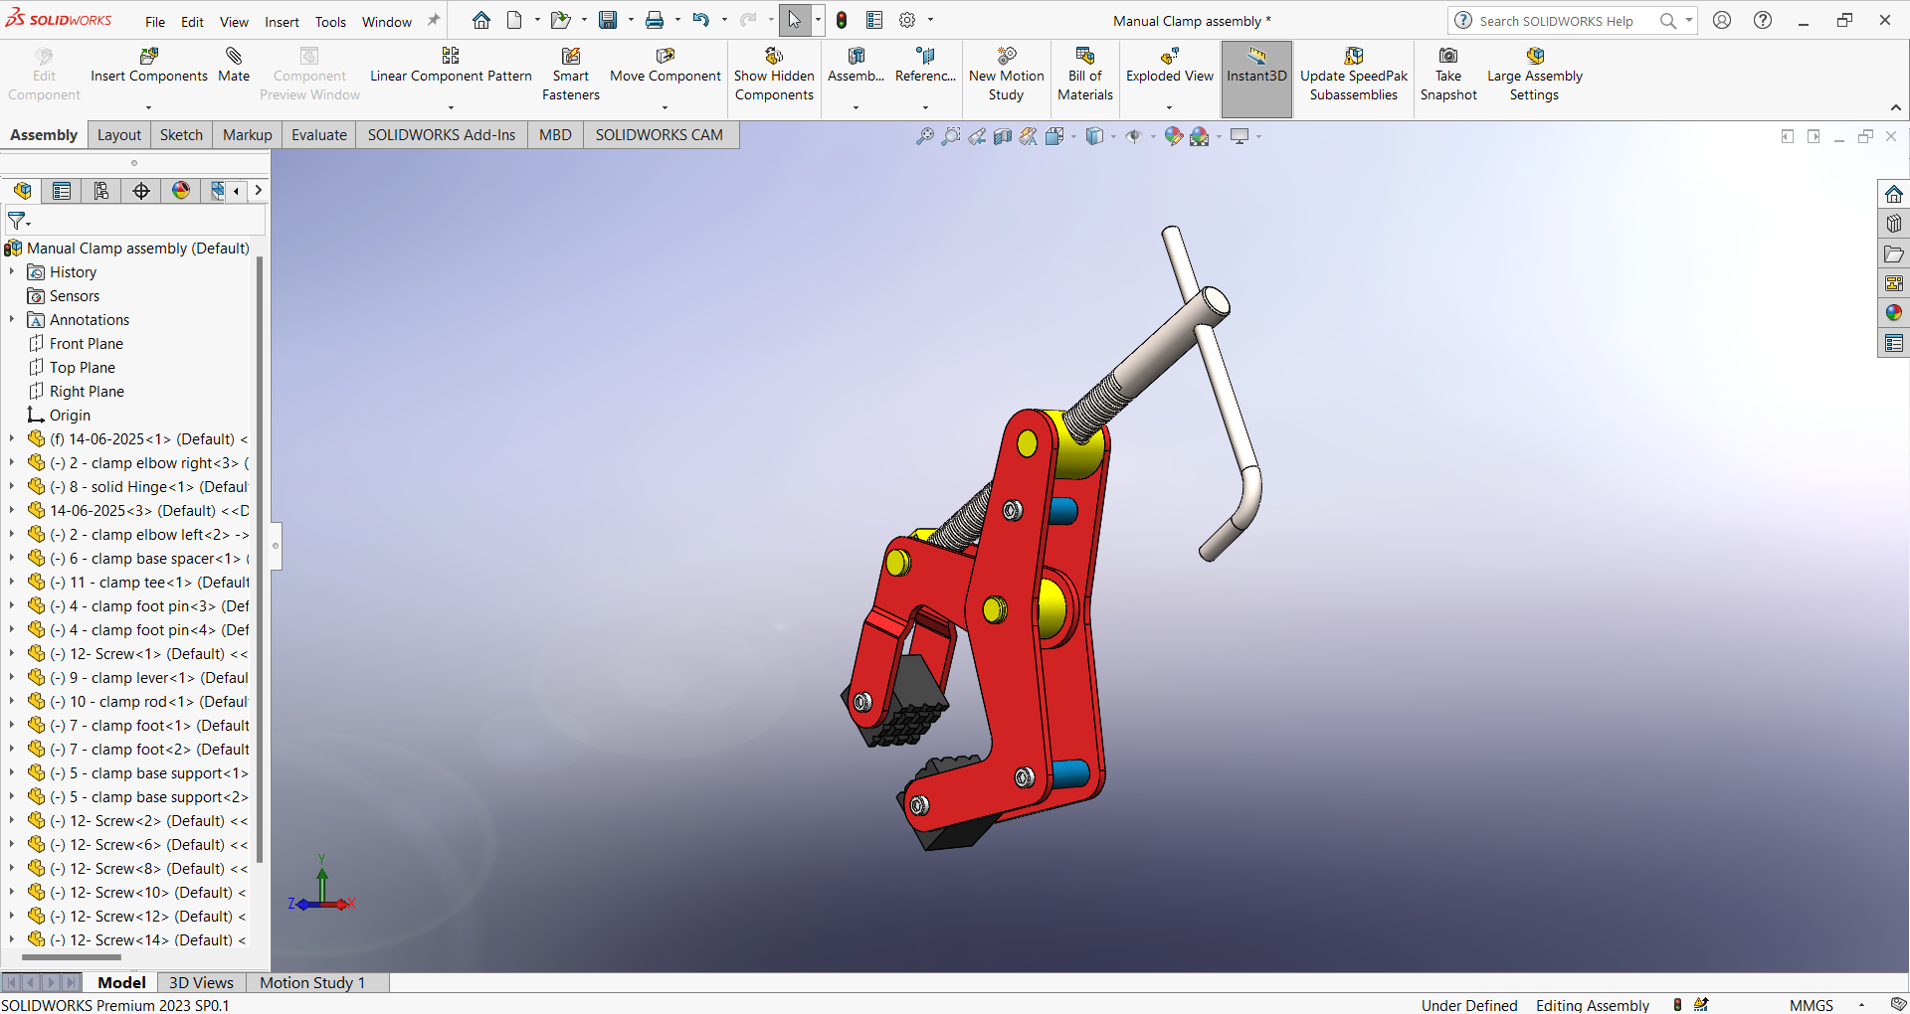Open Design Library in task pane

click(1894, 224)
